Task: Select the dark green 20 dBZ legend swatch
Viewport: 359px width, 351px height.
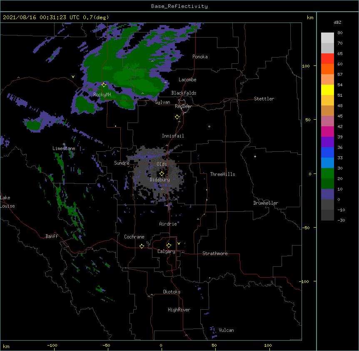Action: point(327,184)
